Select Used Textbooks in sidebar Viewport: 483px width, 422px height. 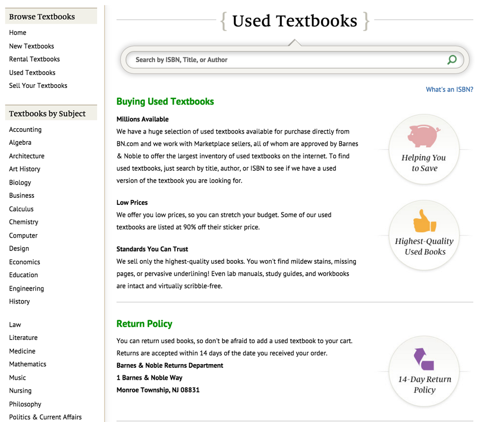pyautogui.click(x=32, y=72)
